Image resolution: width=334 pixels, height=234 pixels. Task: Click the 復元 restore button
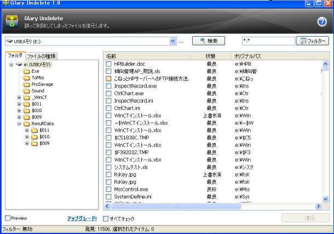tap(306, 218)
